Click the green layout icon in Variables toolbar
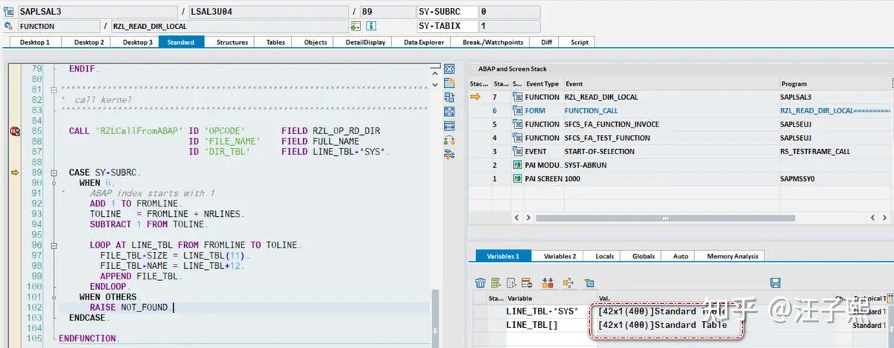The image size is (894, 348). 589,282
